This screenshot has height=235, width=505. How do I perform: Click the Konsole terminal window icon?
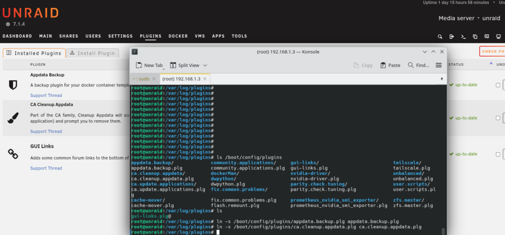click(135, 52)
